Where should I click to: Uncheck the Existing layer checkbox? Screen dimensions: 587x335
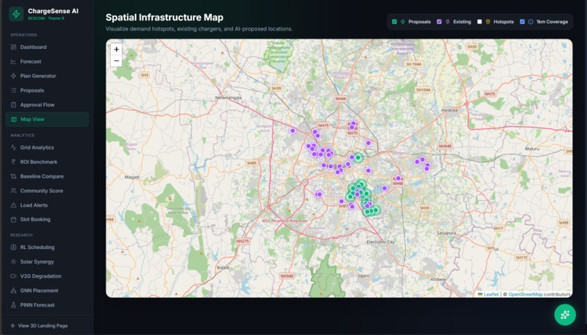point(439,22)
